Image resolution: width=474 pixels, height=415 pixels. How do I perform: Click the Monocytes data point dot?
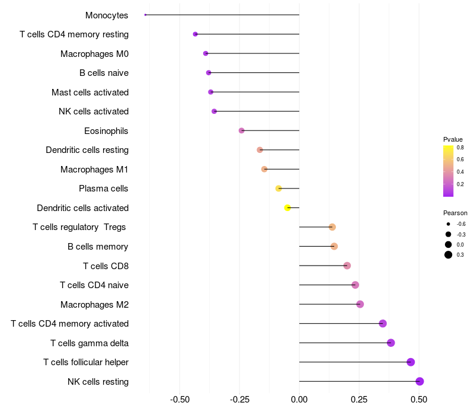click(x=145, y=15)
